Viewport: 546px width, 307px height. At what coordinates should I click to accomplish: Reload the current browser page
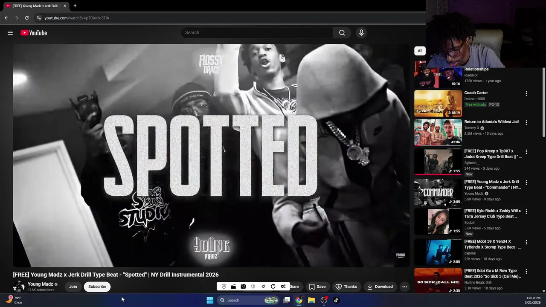26,18
